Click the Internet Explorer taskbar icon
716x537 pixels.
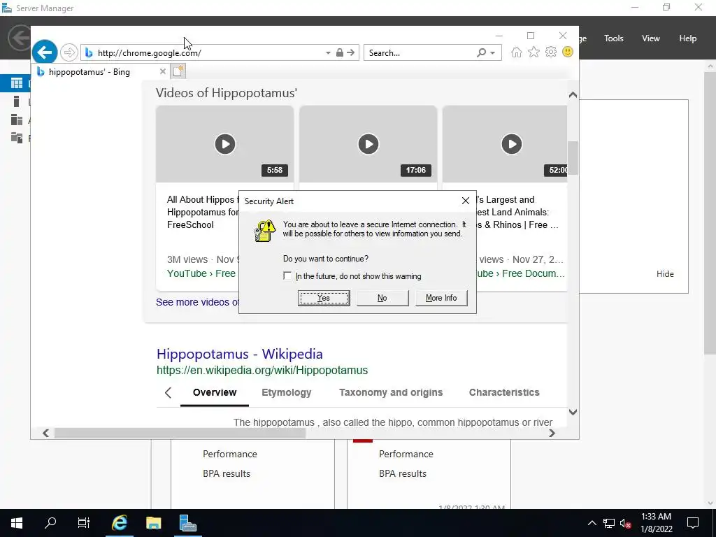coord(120,523)
